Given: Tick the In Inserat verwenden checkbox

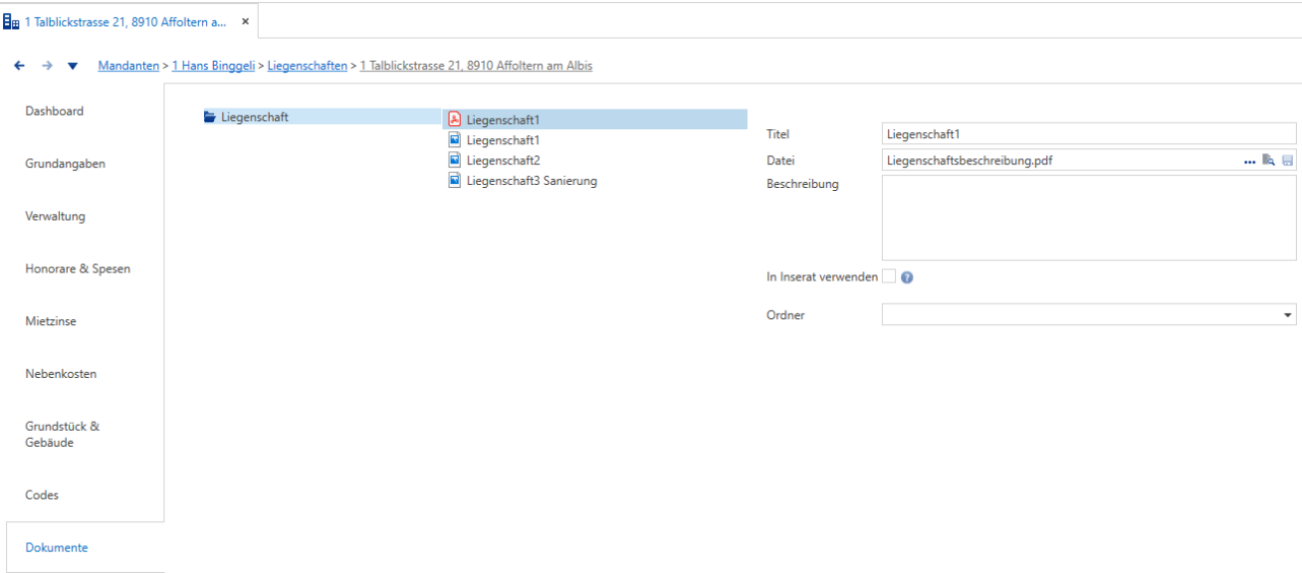Looking at the screenshot, I should coord(889,277).
